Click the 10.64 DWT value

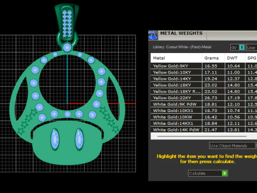(x=233, y=66)
